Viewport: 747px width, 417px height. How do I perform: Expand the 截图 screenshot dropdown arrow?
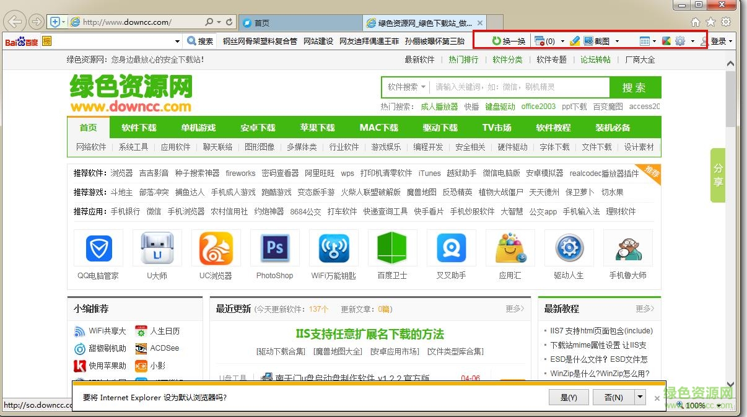616,40
